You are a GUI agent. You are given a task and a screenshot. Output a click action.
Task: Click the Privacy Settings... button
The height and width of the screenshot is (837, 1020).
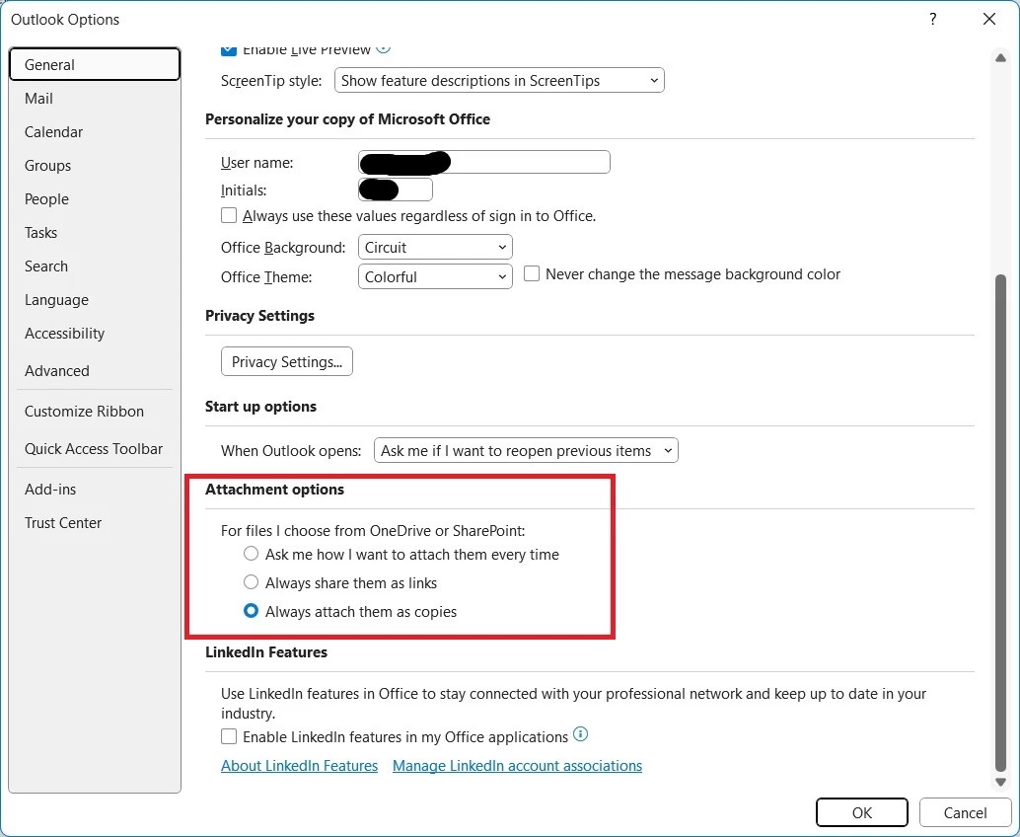pyautogui.click(x=287, y=361)
